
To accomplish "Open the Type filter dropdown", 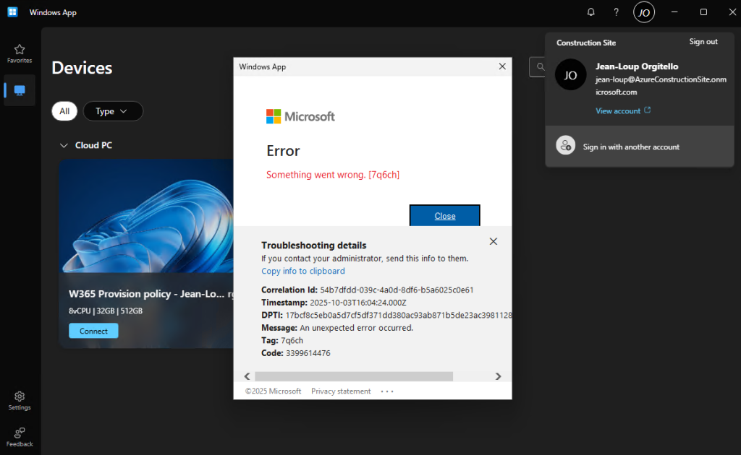I will point(112,111).
